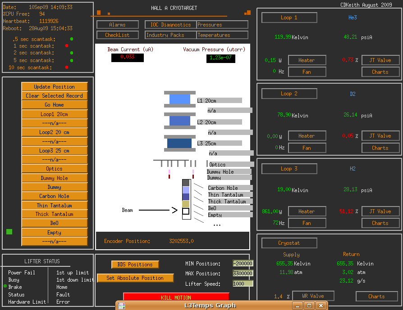
Task: Edit the MIN Position field
Action: pos(243,264)
